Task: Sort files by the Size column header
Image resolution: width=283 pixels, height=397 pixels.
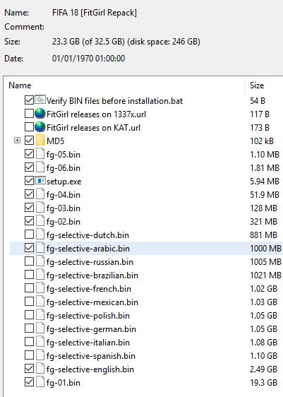Action: [264, 85]
